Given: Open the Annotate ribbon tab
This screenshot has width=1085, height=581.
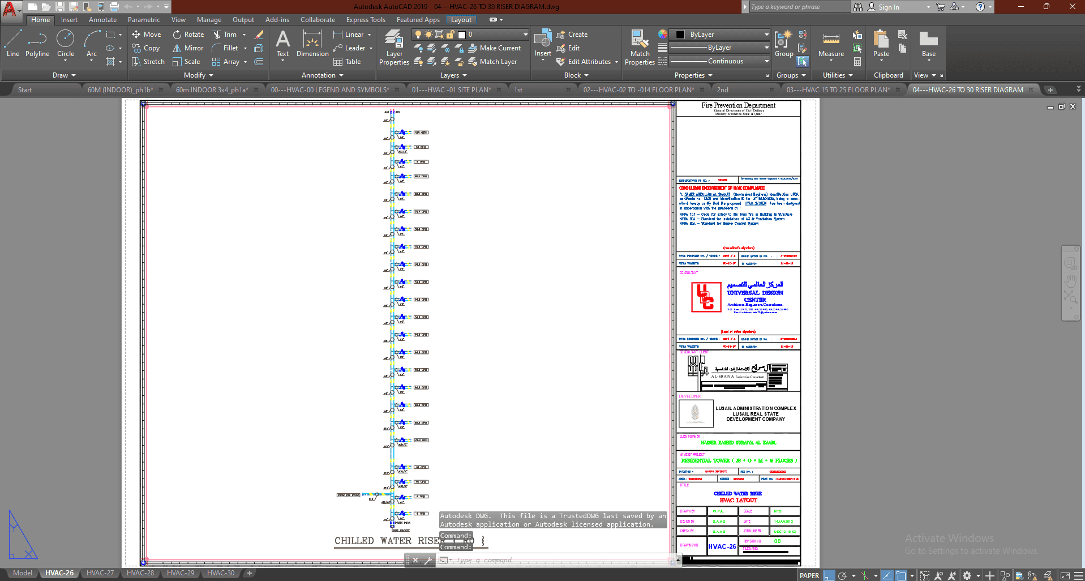Looking at the screenshot, I should click(102, 20).
